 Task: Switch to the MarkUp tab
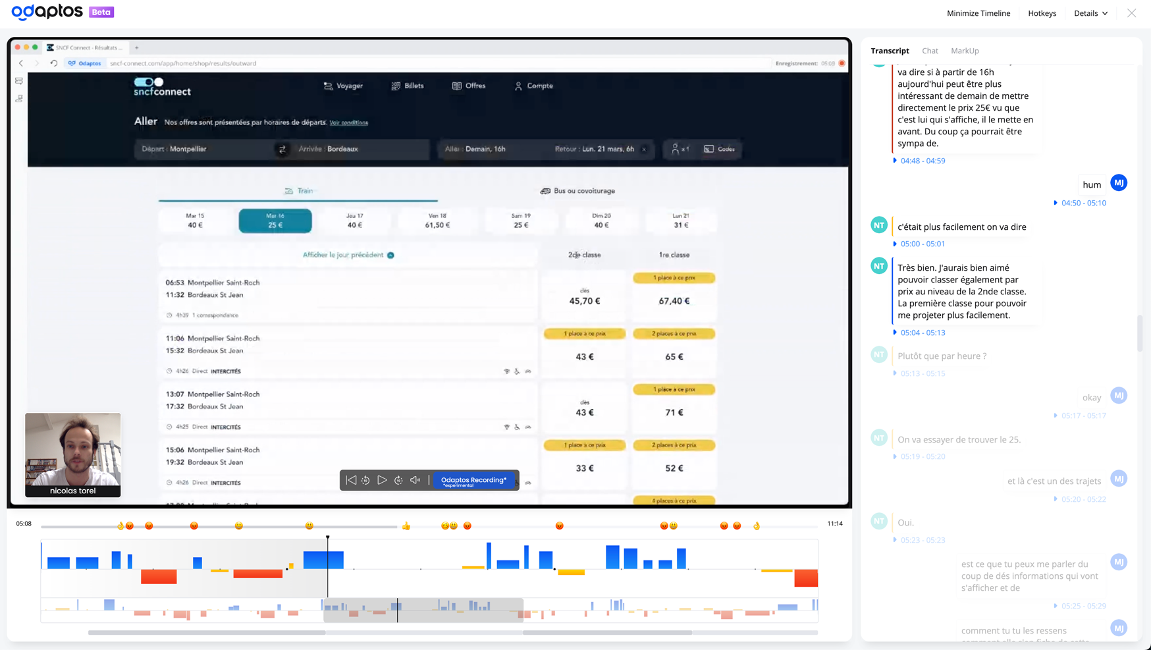pyautogui.click(x=965, y=51)
